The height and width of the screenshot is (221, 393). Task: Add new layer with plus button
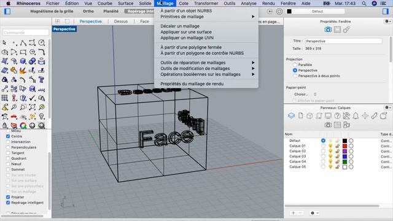294,213
